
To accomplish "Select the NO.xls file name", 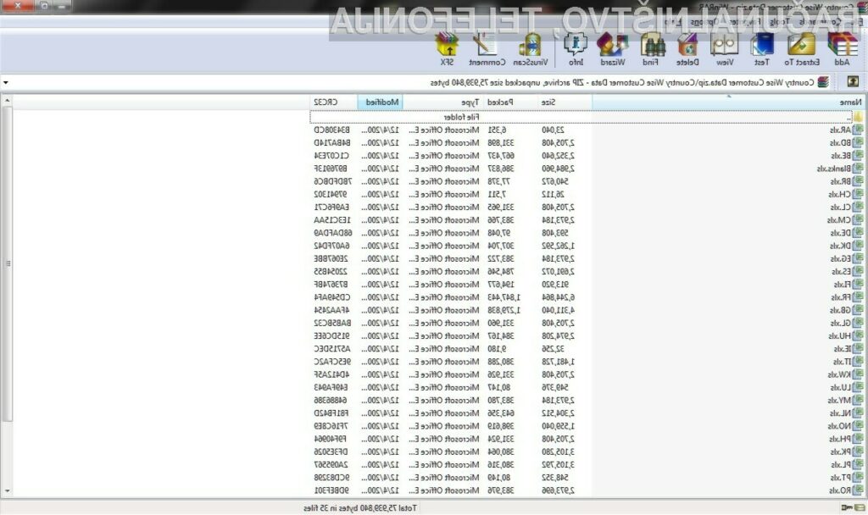I will [839, 426].
